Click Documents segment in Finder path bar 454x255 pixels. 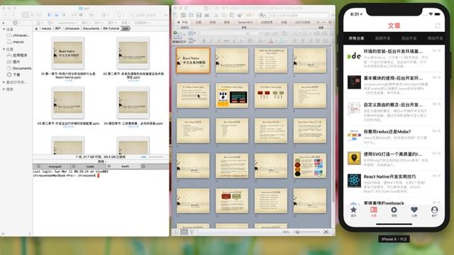[x=92, y=28]
